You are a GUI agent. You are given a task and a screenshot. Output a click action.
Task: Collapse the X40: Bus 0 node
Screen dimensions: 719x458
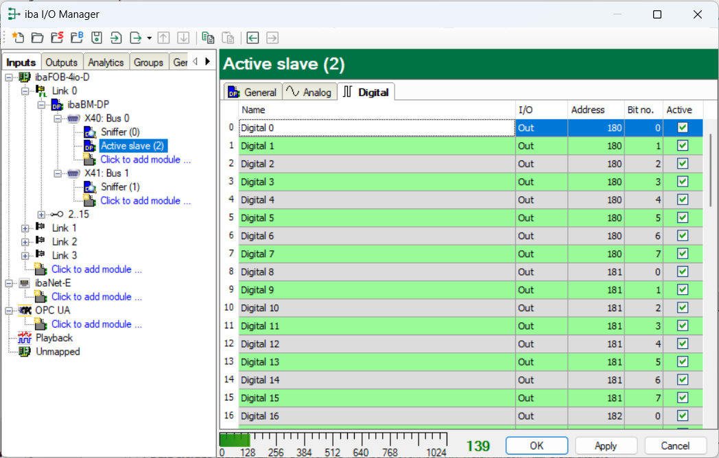(58, 119)
